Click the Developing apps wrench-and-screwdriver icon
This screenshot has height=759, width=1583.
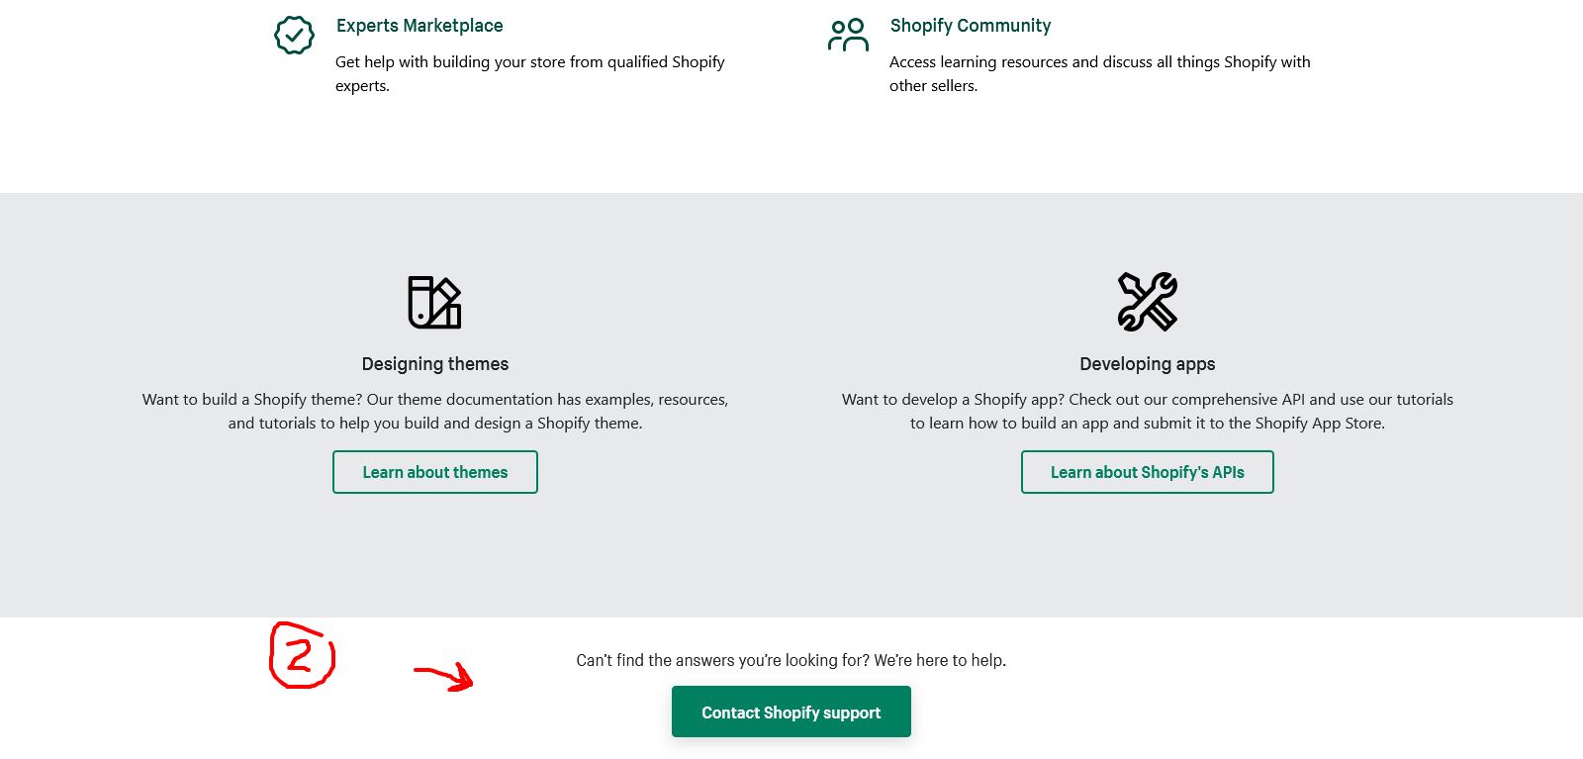[x=1147, y=302]
